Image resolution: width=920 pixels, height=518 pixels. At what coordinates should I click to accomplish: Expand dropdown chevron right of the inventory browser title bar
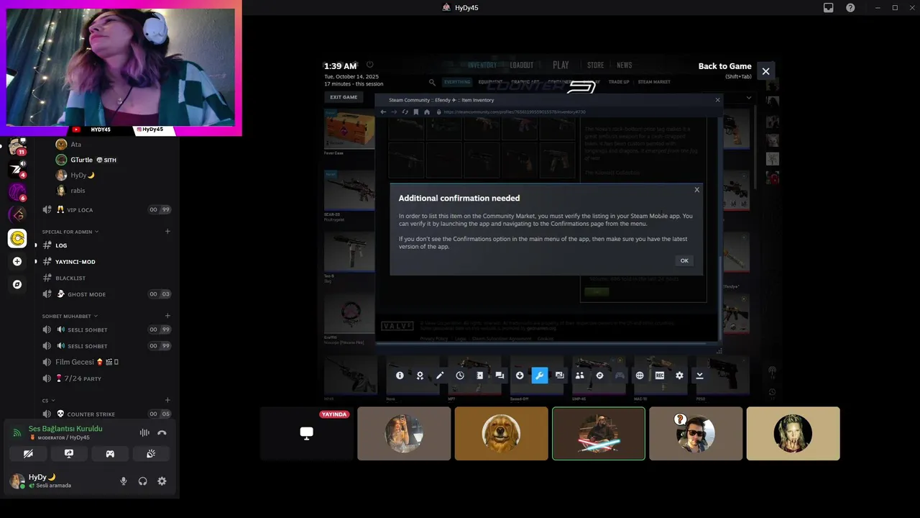tap(748, 97)
